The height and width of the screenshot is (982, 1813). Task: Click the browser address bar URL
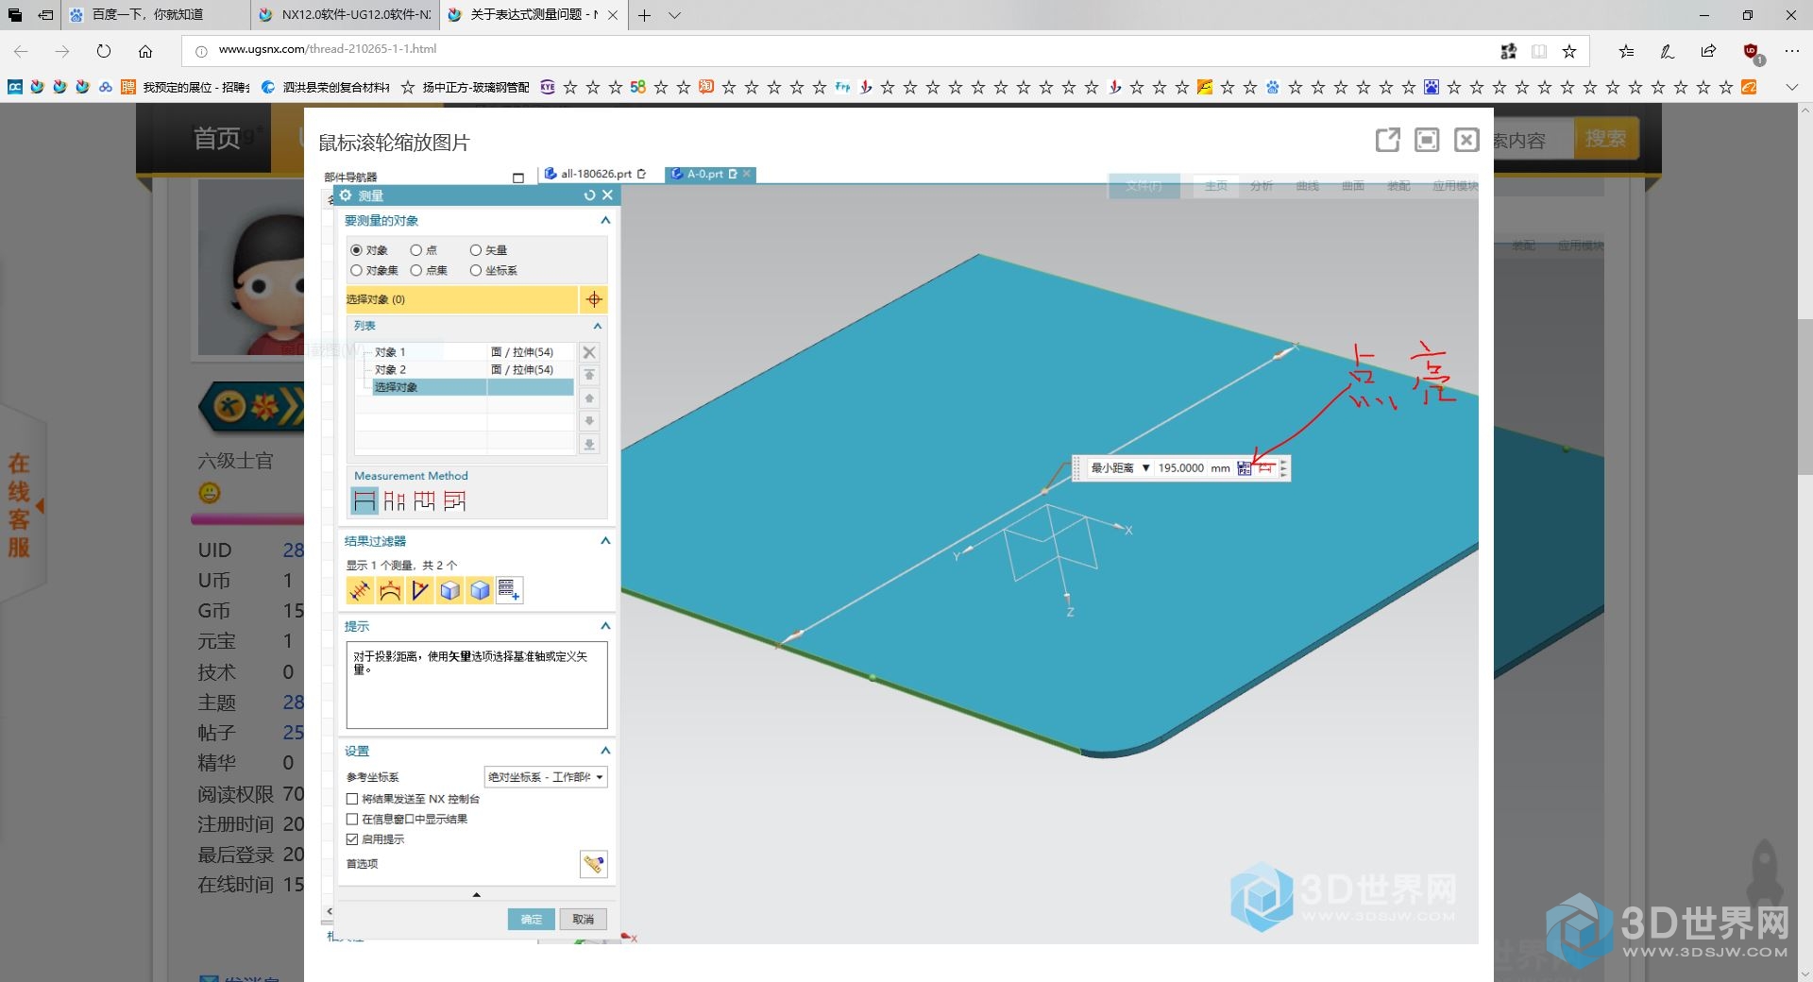tap(327, 49)
